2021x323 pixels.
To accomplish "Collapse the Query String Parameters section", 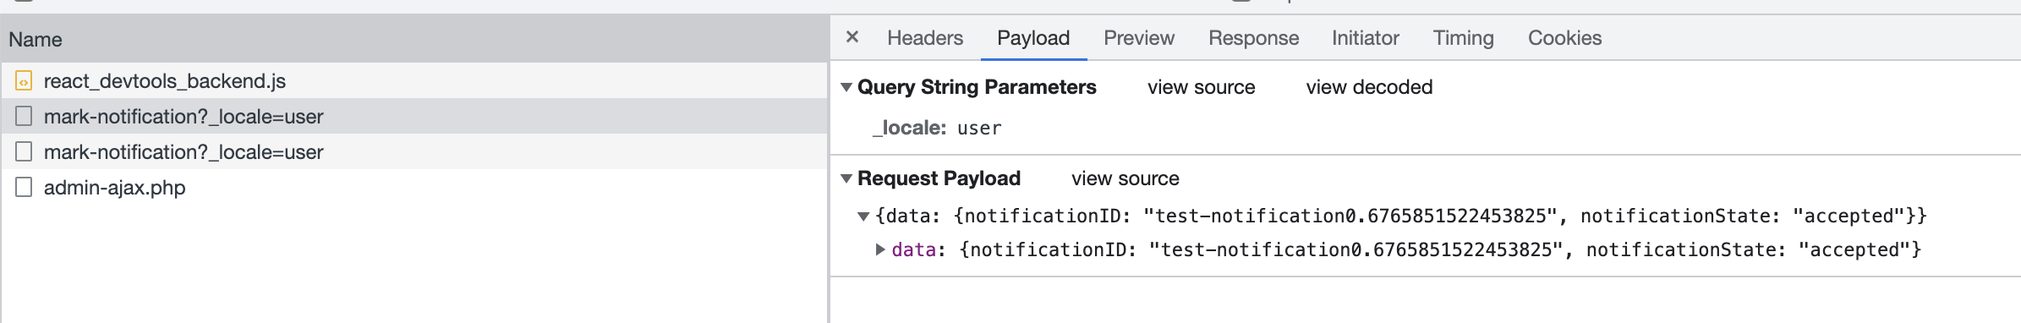I will coord(846,87).
